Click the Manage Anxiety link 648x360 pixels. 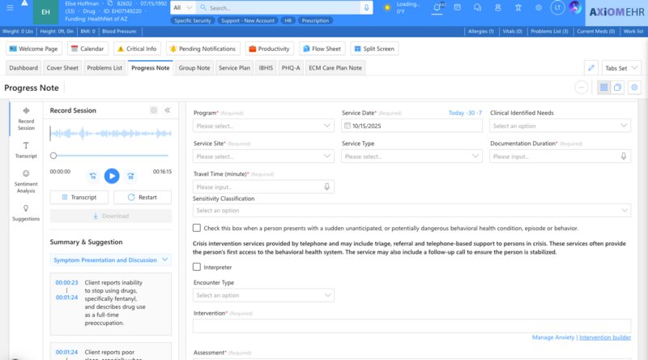(553, 337)
